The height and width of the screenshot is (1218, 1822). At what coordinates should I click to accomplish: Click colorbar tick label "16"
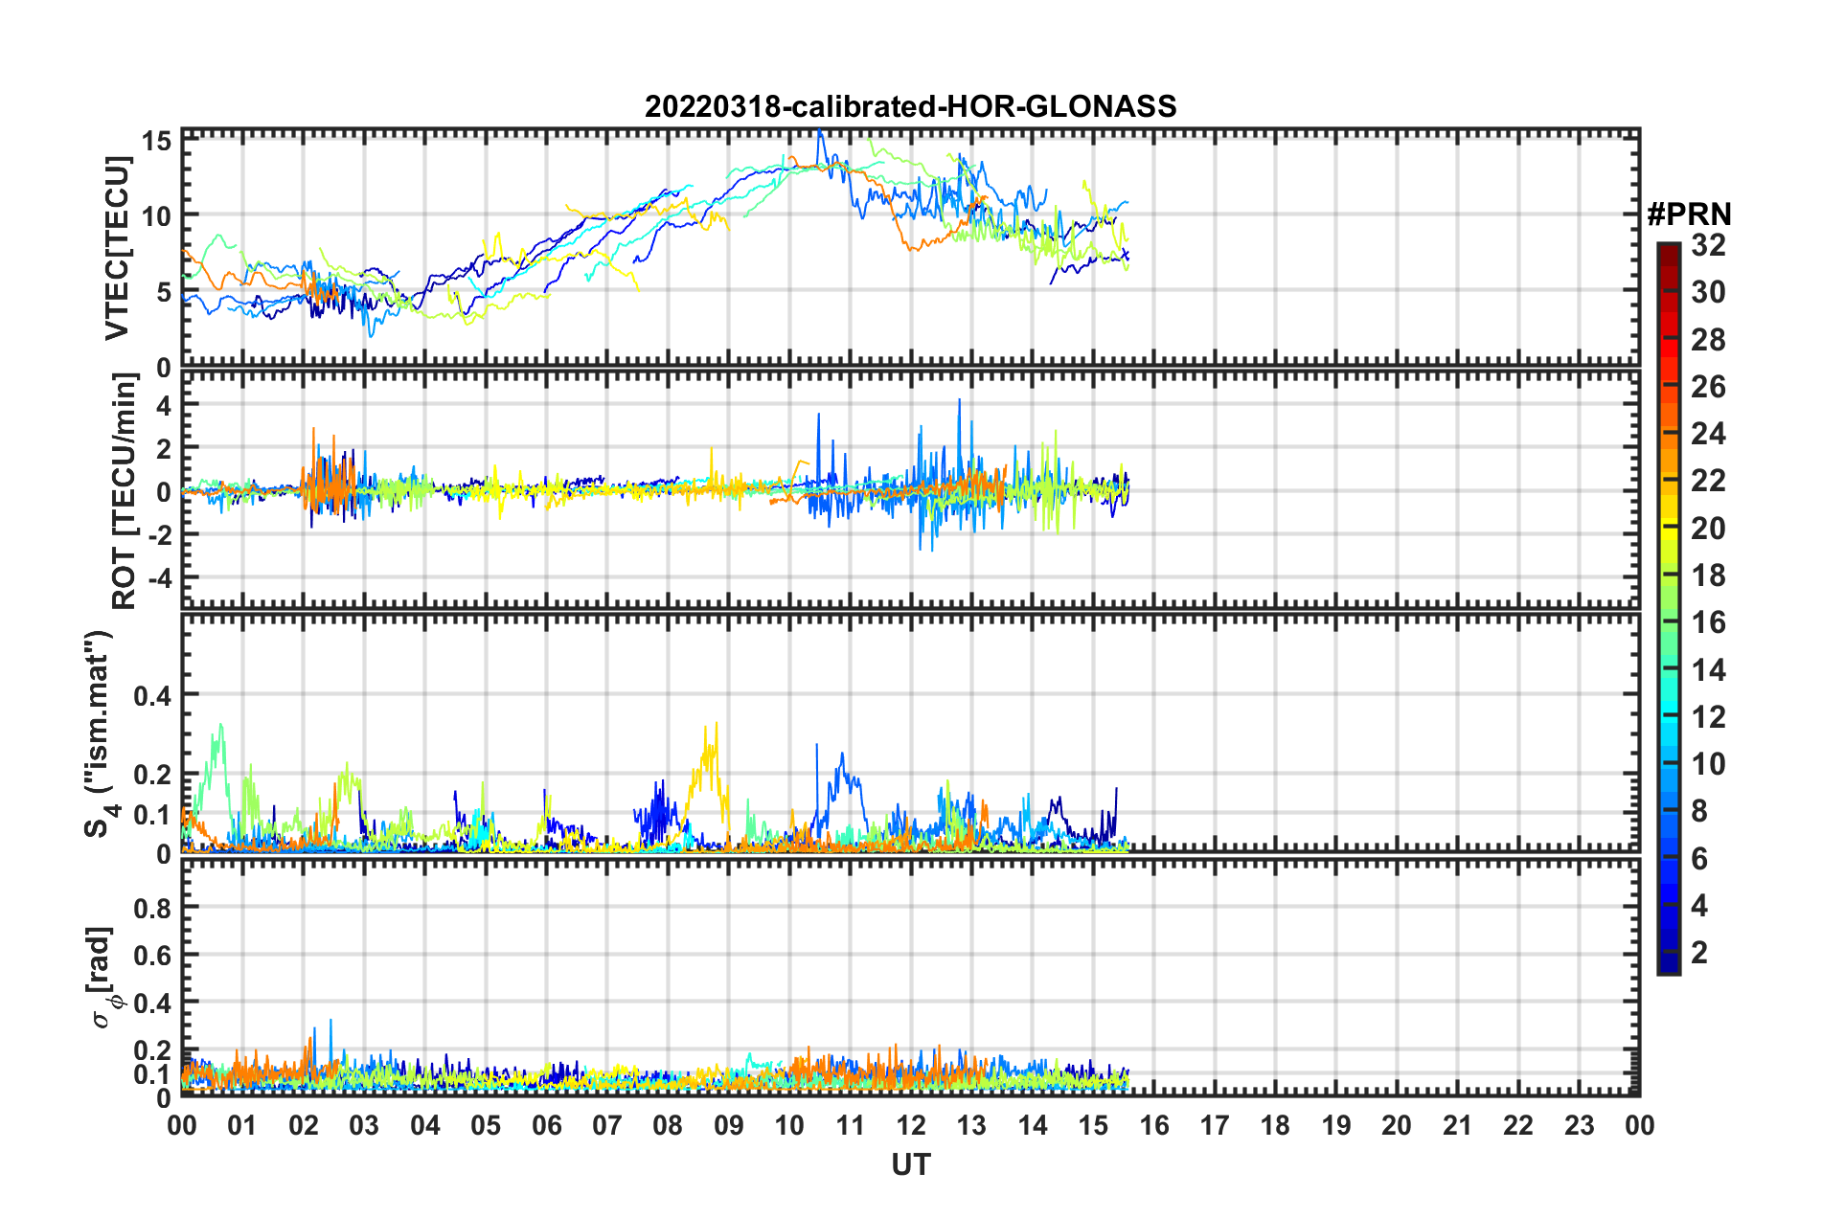tap(1708, 622)
